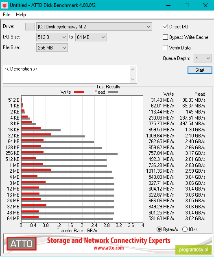Click the gray Read legend swatch
214x257 pixels.
113,92
